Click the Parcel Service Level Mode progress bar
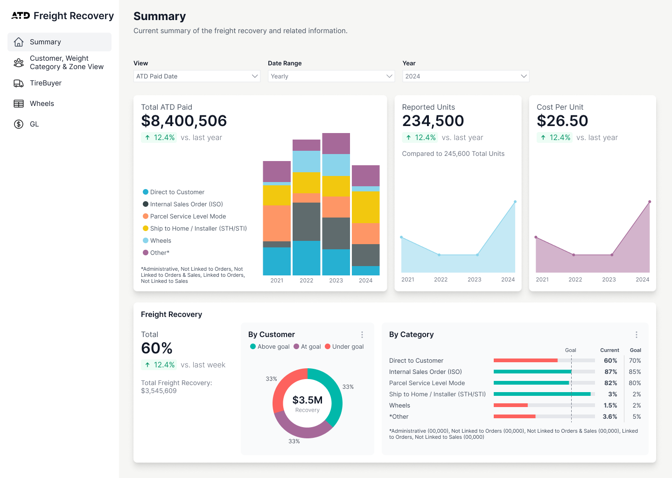672x478 pixels. click(544, 383)
